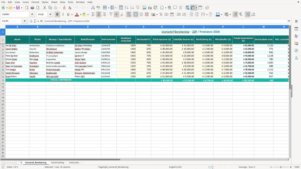301x169 pixels.
Task: Open the Sheet menu
Action: coord(54,2)
